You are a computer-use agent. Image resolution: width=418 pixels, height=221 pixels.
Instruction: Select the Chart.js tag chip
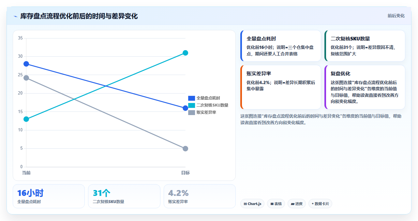click(252, 204)
